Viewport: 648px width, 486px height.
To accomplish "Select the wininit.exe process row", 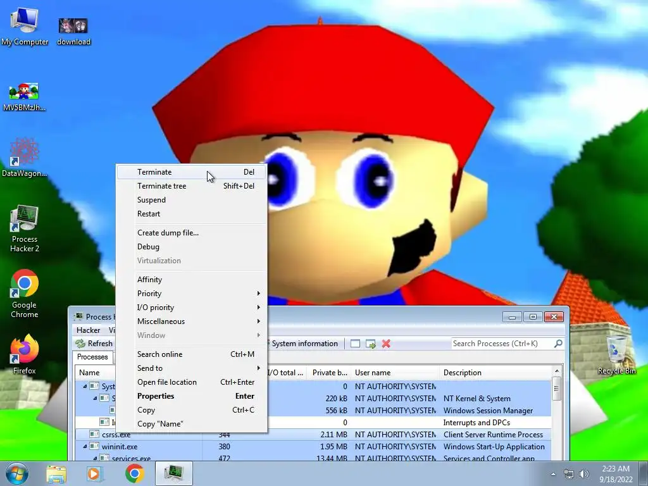I will [x=313, y=447].
